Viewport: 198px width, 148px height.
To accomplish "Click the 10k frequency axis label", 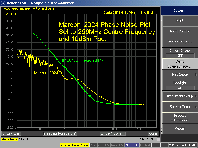I will pyautogui.click(x=90, y=129).
